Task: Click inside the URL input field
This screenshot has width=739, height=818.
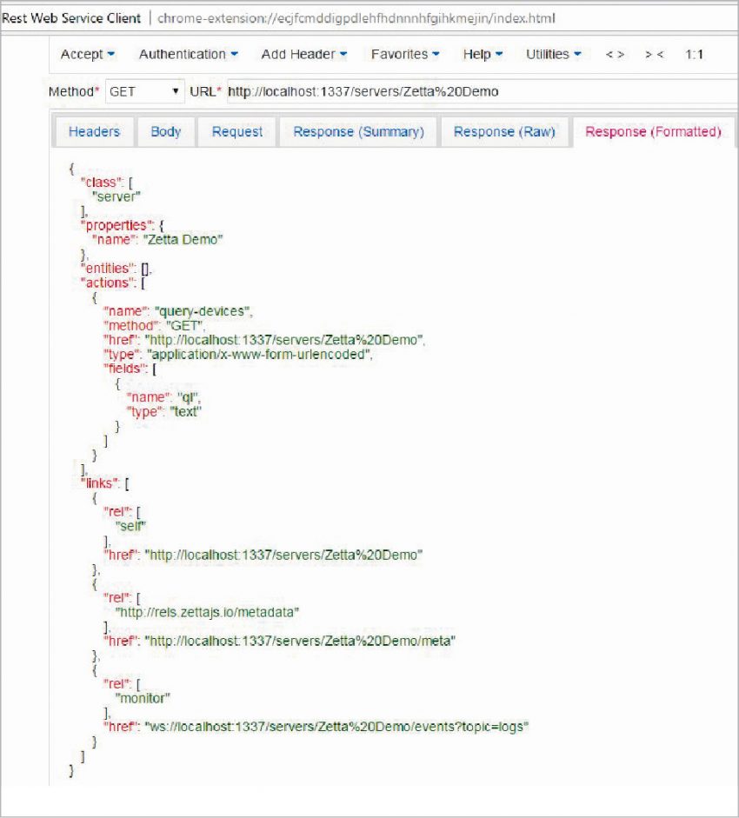Action: [391, 90]
